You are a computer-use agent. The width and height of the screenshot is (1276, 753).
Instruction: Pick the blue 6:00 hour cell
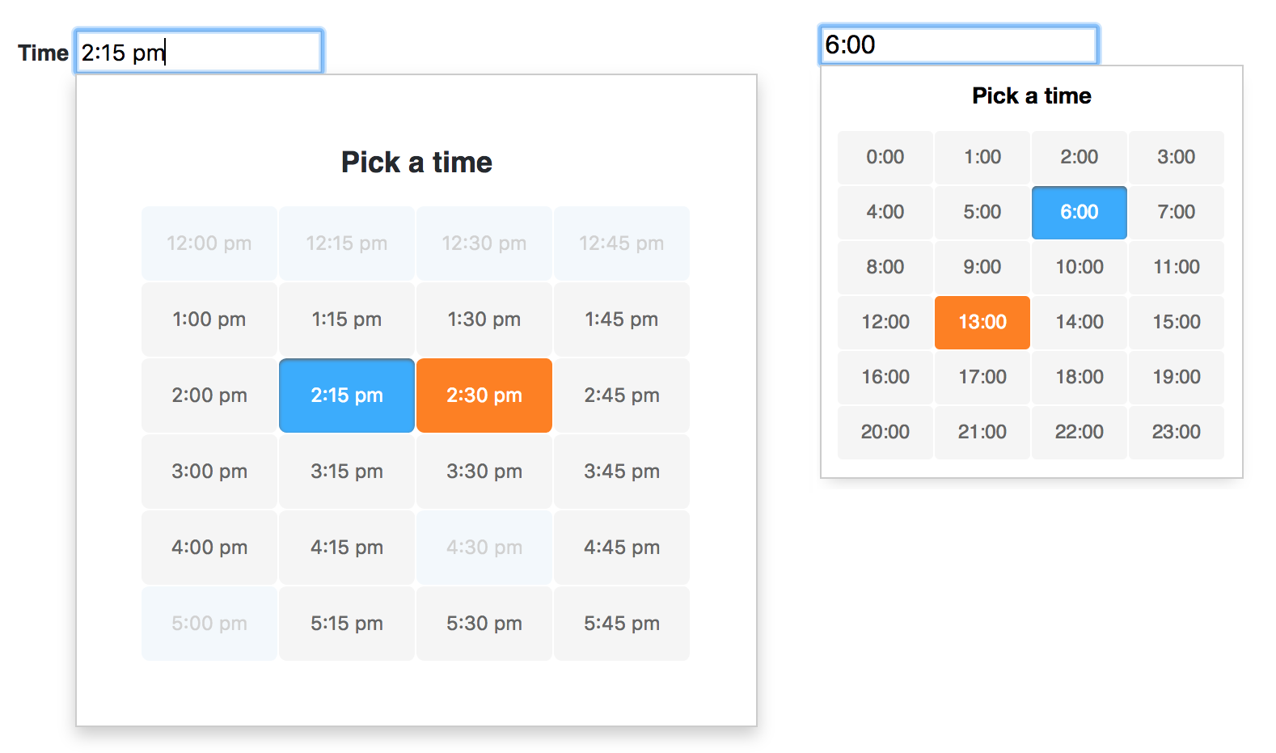[x=1080, y=213]
